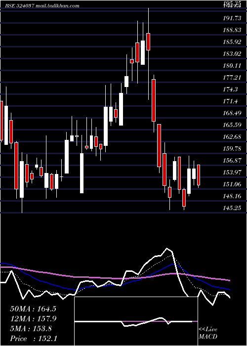The height and width of the screenshot is (346, 247).
Task: Click the 156.87 price axis label
Action: [x=232, y=161]
